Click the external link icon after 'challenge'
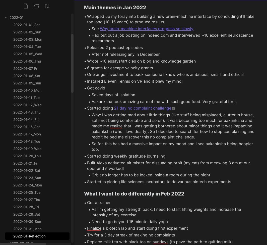 174,108
